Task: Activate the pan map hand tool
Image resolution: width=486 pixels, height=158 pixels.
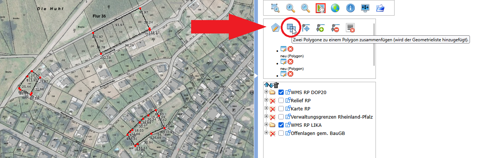Action: point(321,8)
